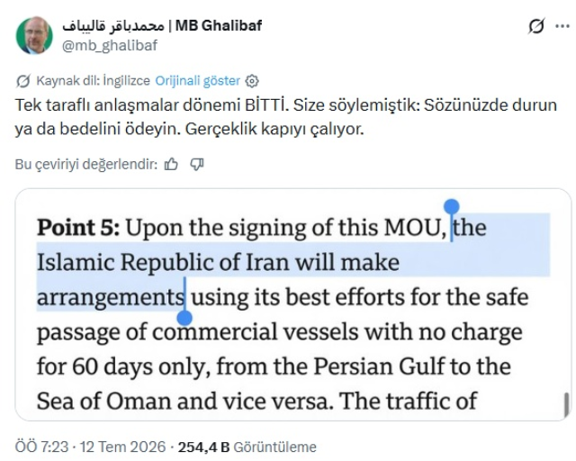Rate translation with thumbs up
This screenshot has width=576, height=461.
click(171, 165)
